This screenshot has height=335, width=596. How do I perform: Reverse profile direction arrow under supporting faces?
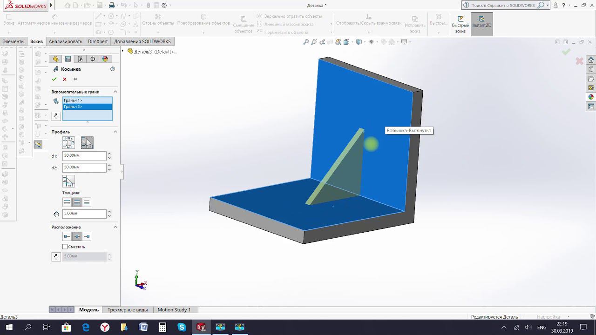[56, 116]
